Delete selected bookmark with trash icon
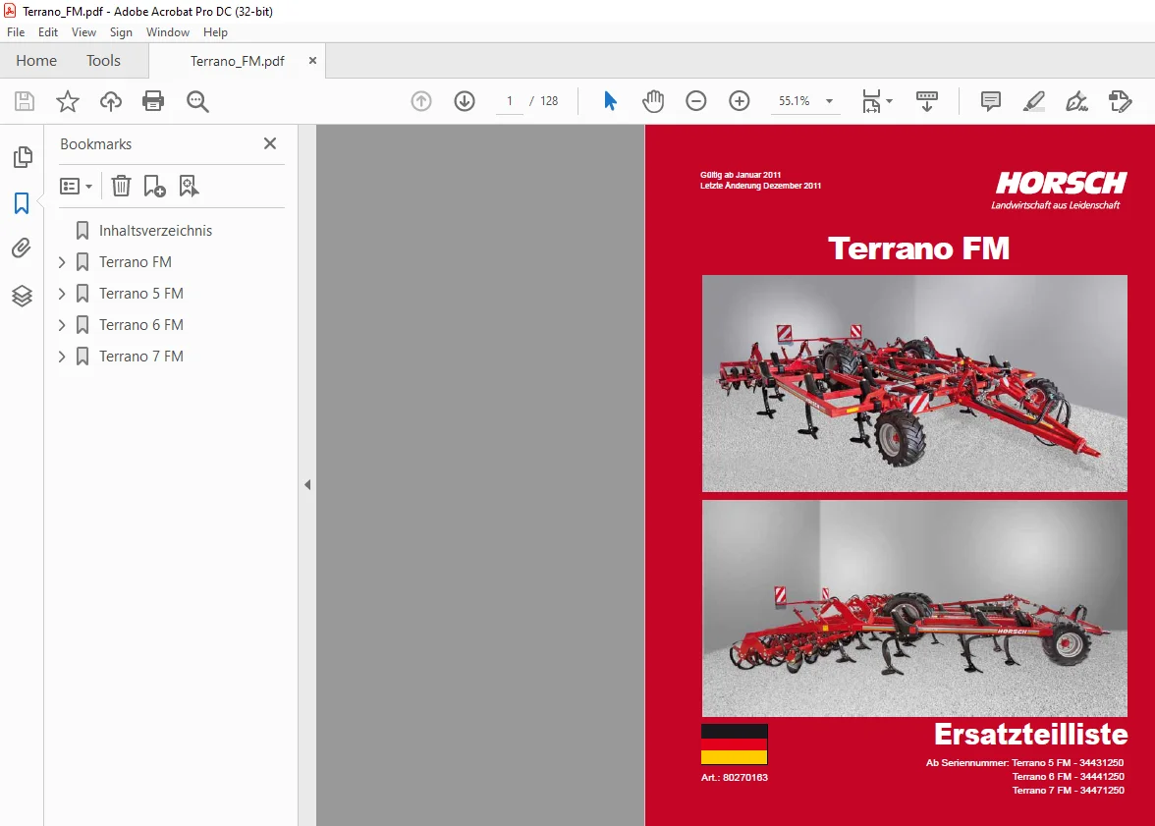 (x=121, y=186)
